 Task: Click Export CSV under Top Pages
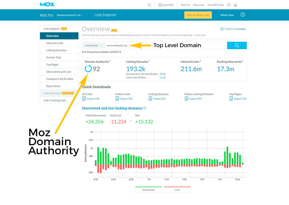(x=240, y=99)
